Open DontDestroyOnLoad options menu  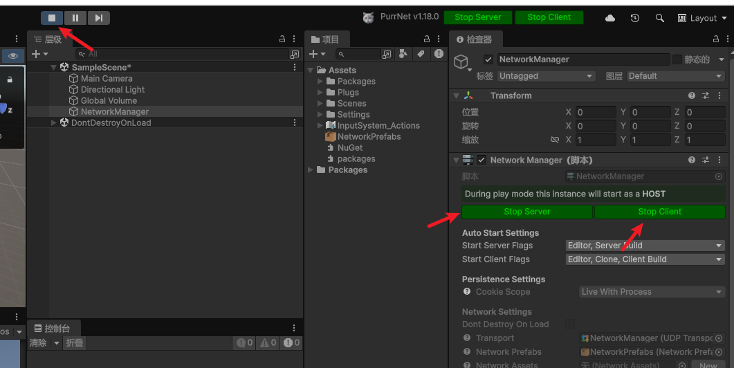coord(295,122)
